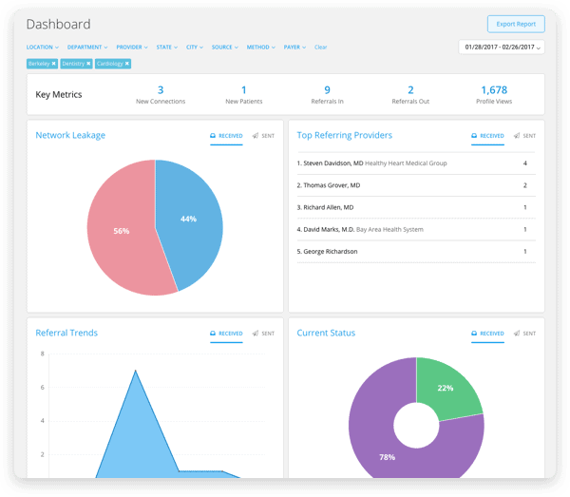Image resolution: width=570 pixels, height=497 pixels.
Task: Select Received tab in Current Status
Action: click(487, 334)
